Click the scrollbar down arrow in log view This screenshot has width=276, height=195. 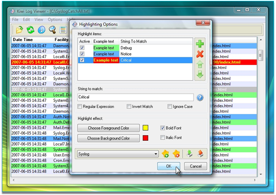pyautogui.click(x=261, y=174)
